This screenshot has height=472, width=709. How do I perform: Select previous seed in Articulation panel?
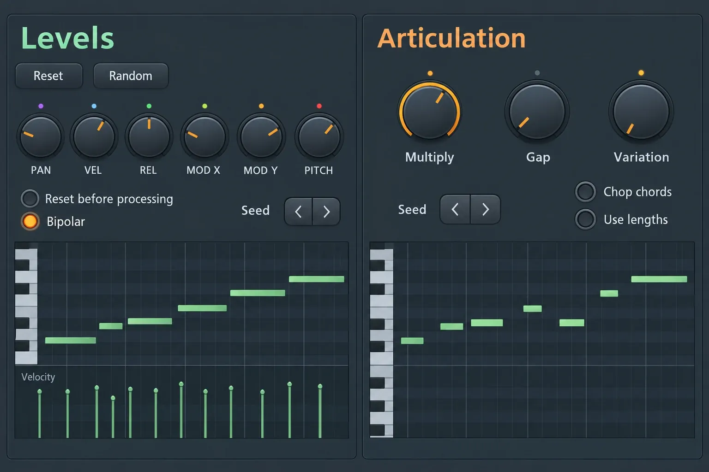[455, 209]
